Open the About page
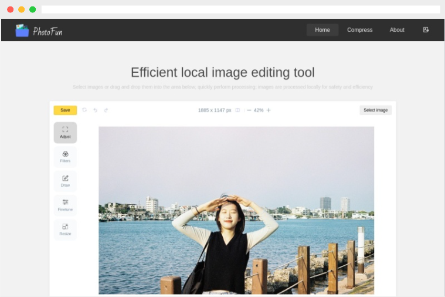The width and height of the screenshot is (445, 297). point(397,30)
